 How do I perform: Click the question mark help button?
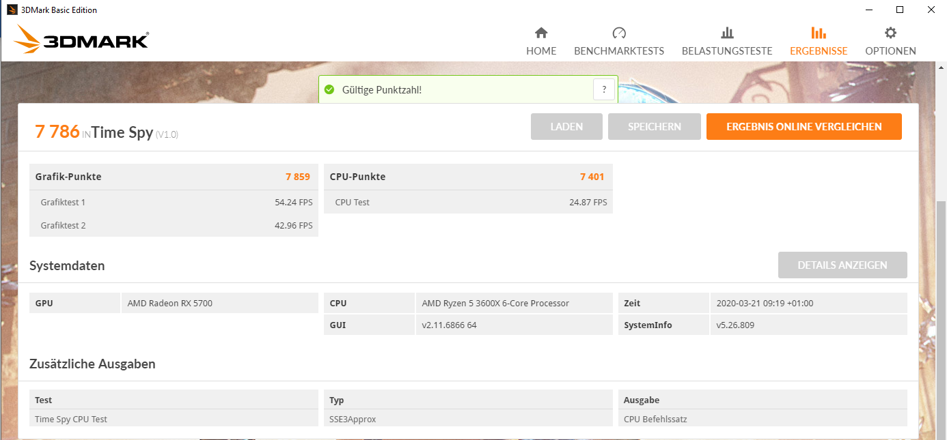click(603, 89)
